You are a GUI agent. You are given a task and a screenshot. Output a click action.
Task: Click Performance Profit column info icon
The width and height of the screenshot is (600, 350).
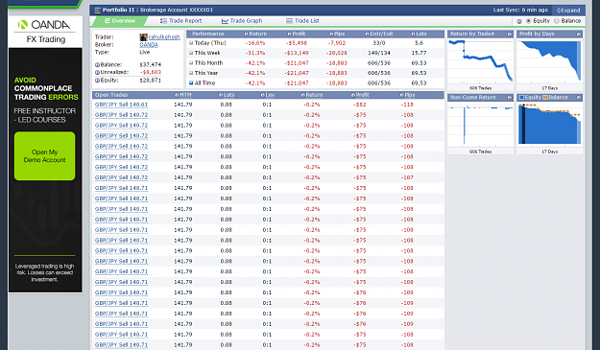click(290, 34)
